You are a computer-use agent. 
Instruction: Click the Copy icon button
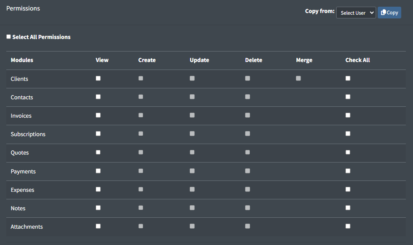tap(389, 13)
